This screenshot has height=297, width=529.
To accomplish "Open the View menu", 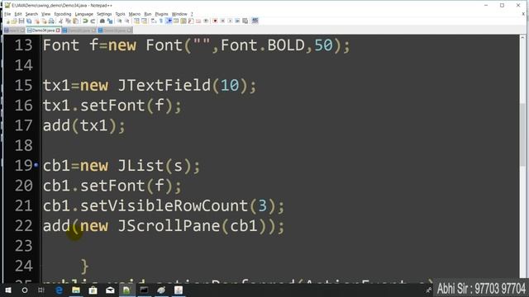I will 46,14.
